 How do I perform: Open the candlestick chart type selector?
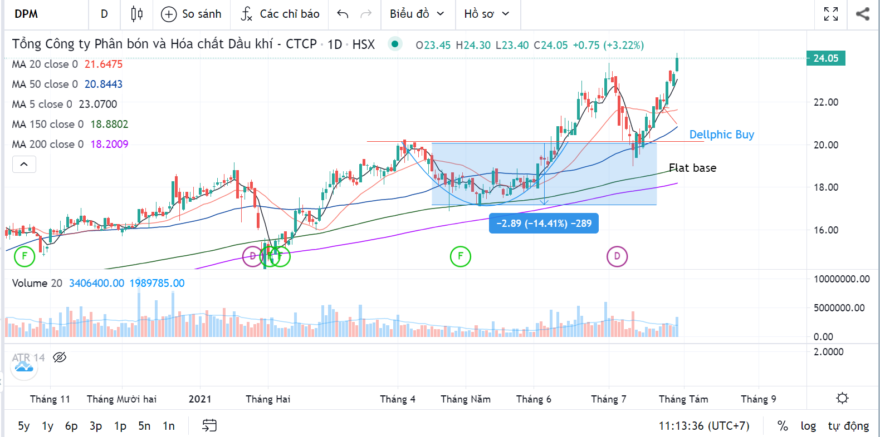136,14
